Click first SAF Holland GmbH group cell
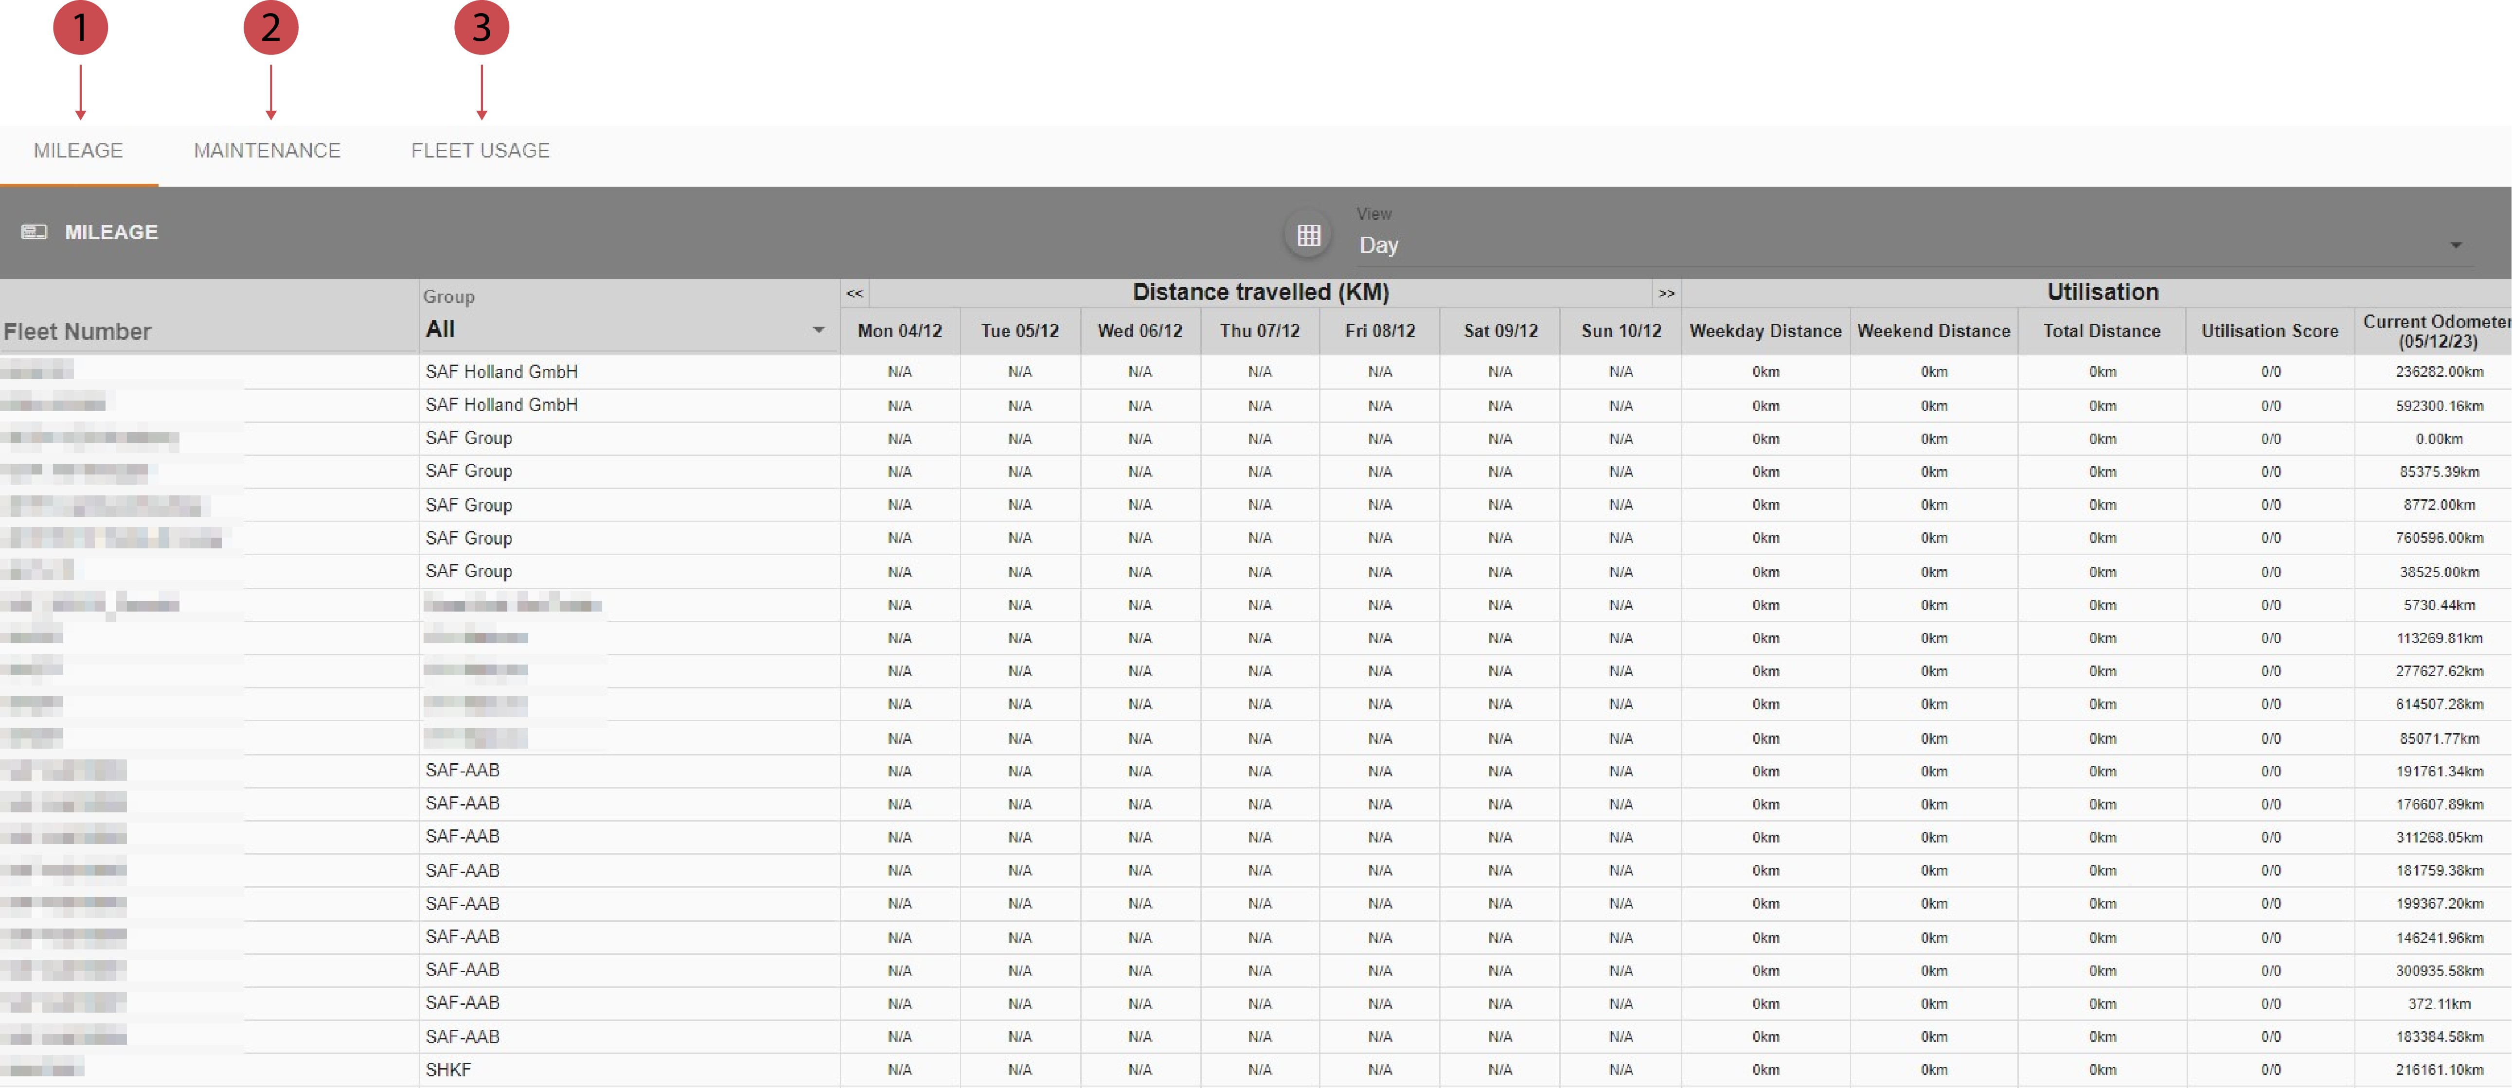The width and height of the screenshot is (2512, 1088). (x=501, y=371)
